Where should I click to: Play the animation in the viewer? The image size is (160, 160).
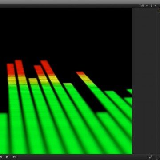7,157
